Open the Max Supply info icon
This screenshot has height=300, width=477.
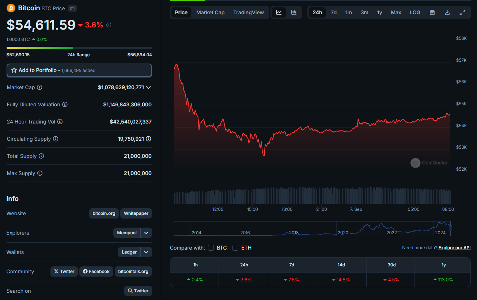pos(40,173)
